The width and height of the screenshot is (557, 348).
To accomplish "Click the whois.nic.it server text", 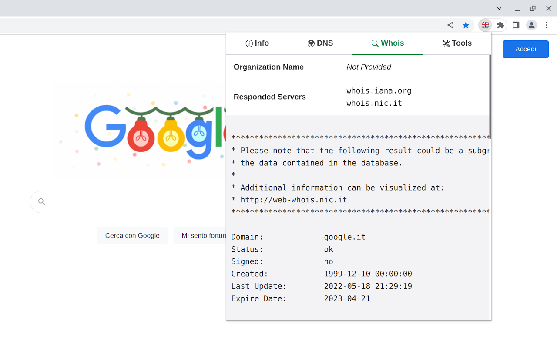I will tap(374, 104).
